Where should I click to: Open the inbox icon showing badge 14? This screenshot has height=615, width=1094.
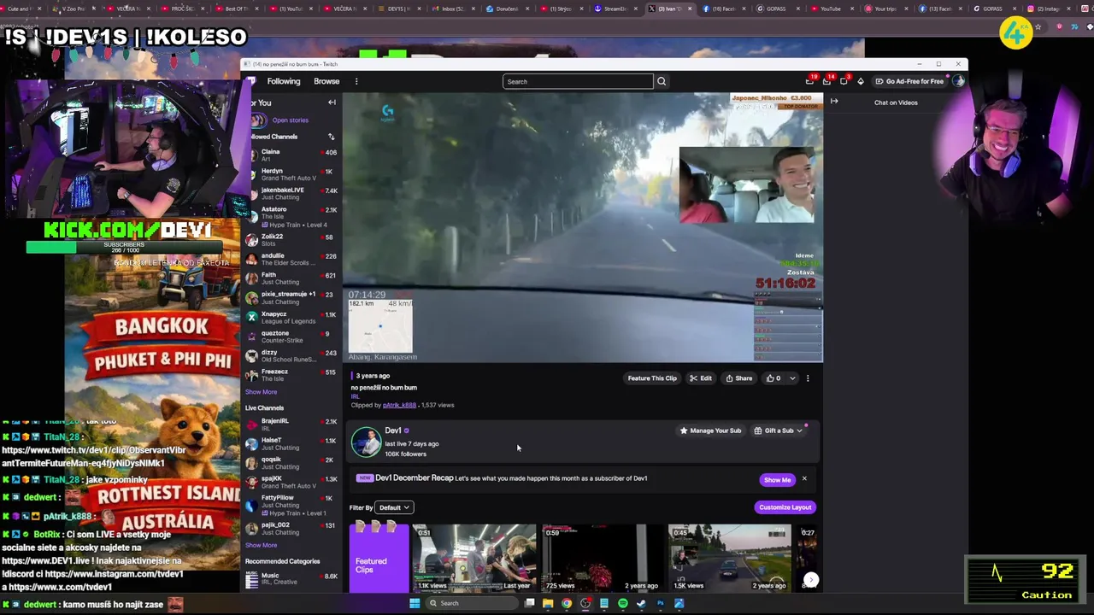coord(826,81)
